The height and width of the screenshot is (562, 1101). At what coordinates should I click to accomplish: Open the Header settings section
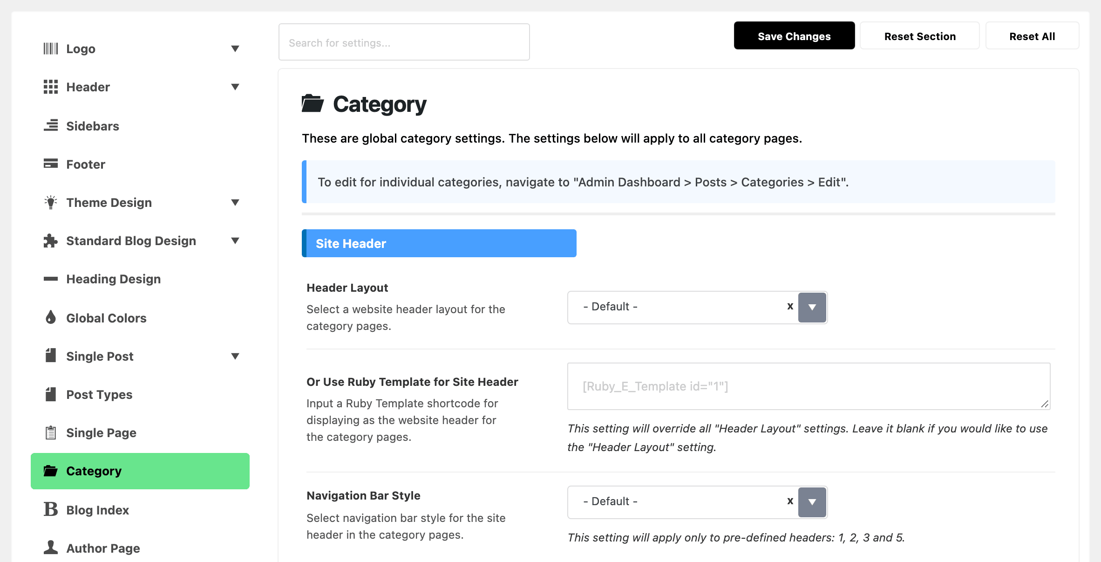(x=140, y=87)
